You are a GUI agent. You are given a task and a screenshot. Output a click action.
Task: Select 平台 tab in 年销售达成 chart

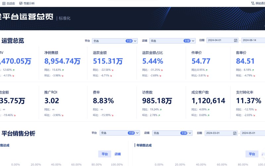click(252, 154)
